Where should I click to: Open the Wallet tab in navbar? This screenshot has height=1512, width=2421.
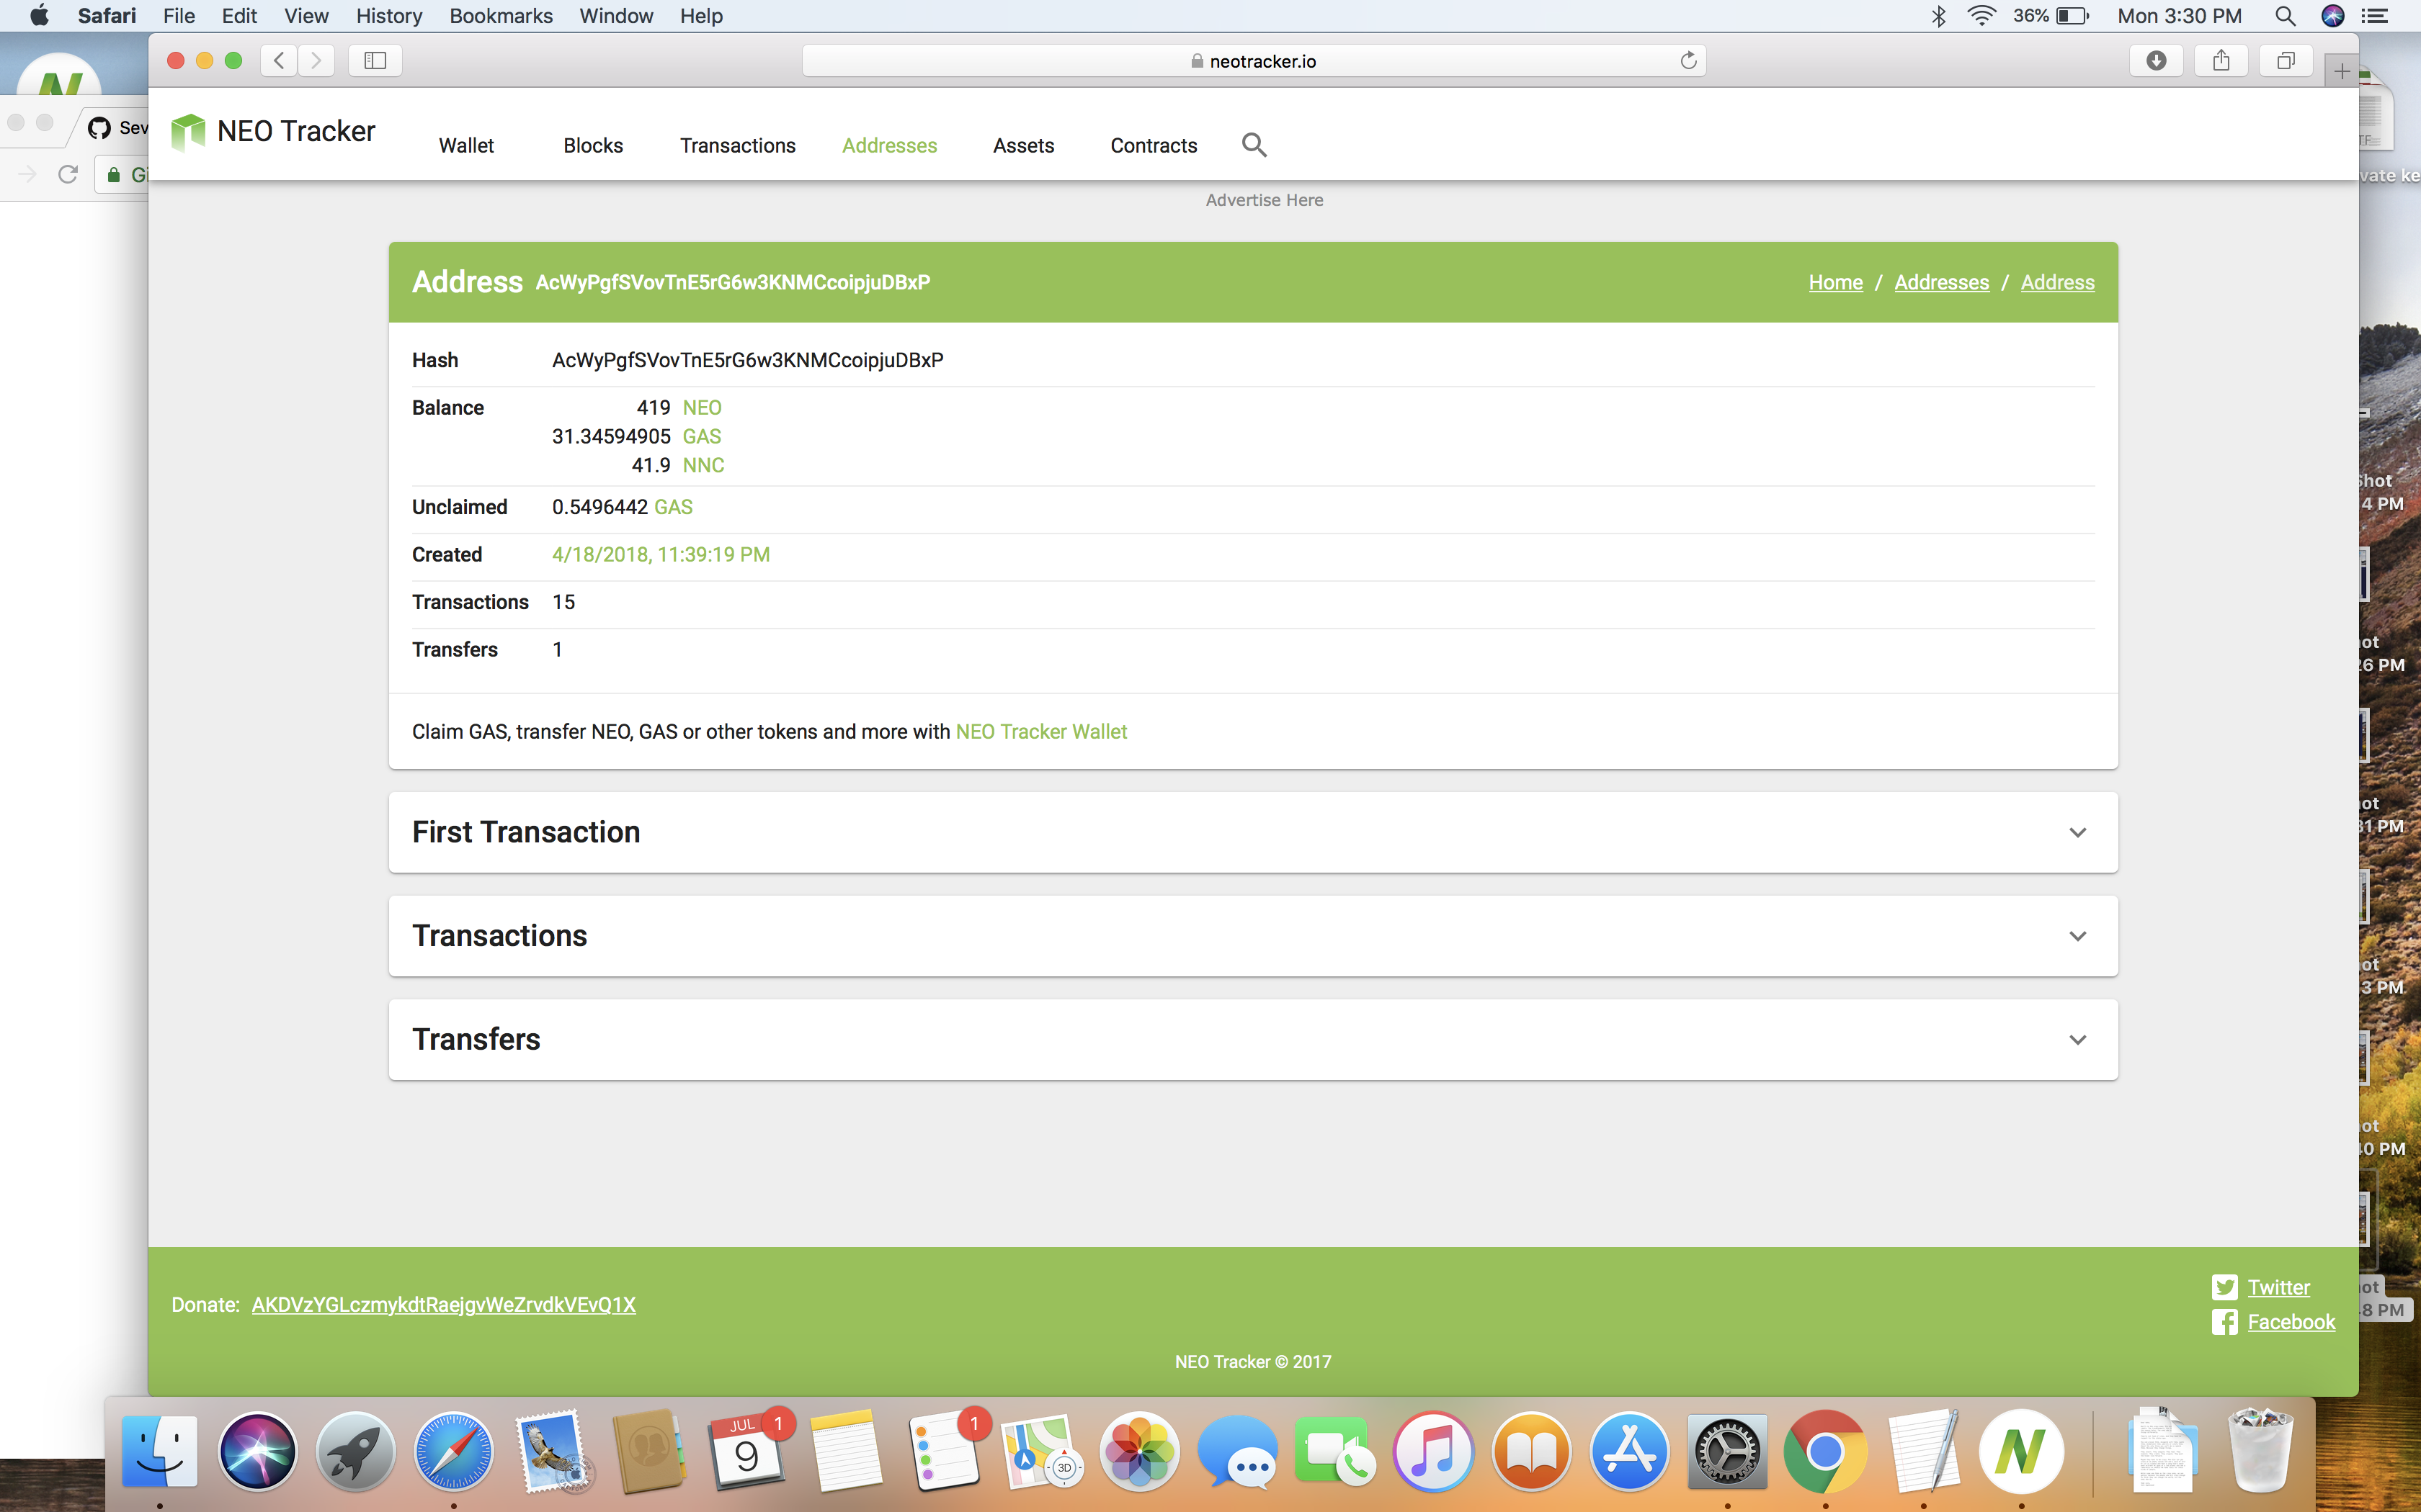pyautogui.click(x=466, y=145)
